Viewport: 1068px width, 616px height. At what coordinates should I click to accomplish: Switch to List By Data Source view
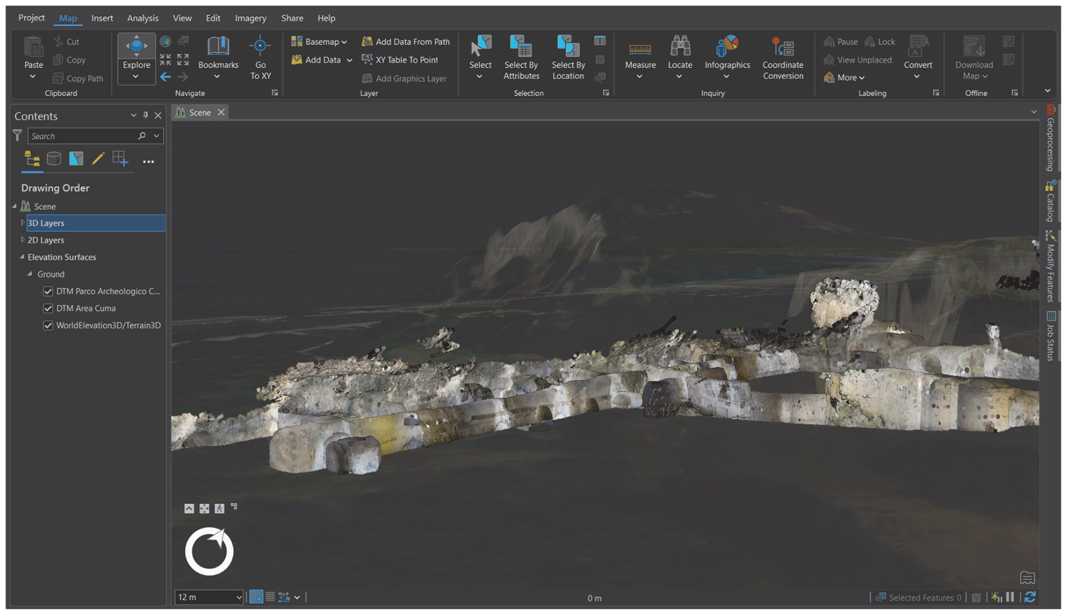click(54, 159)
